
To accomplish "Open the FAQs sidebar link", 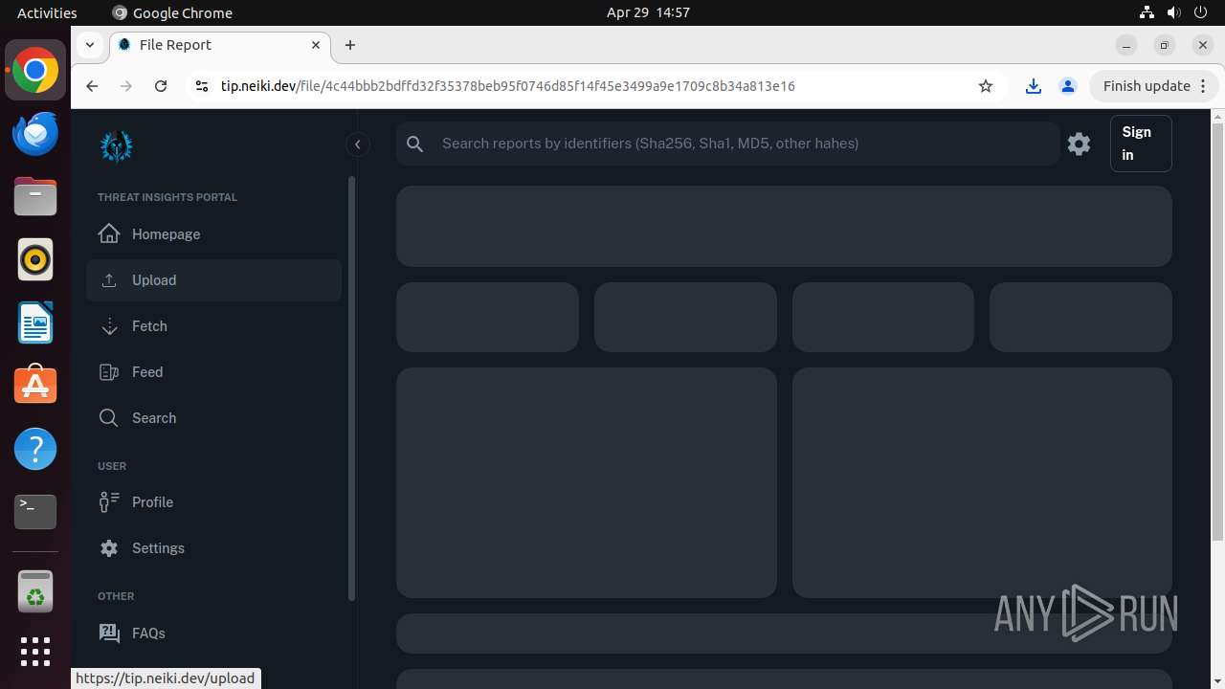I will click(x=213, y=633).
